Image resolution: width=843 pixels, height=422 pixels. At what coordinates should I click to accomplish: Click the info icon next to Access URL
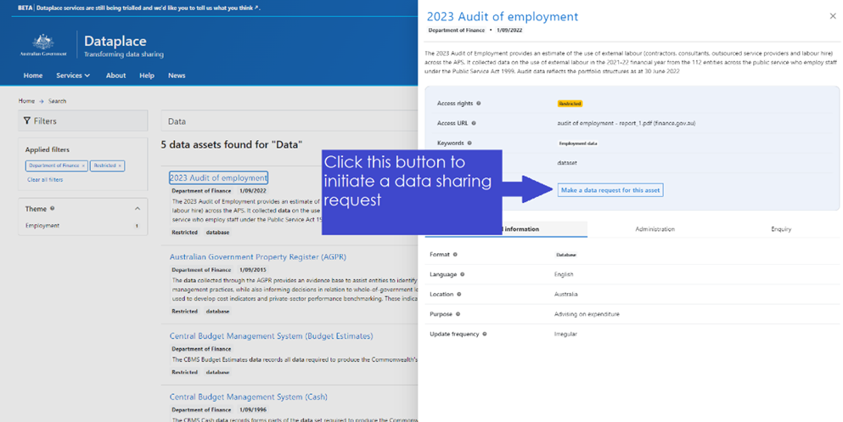point(474,123)
